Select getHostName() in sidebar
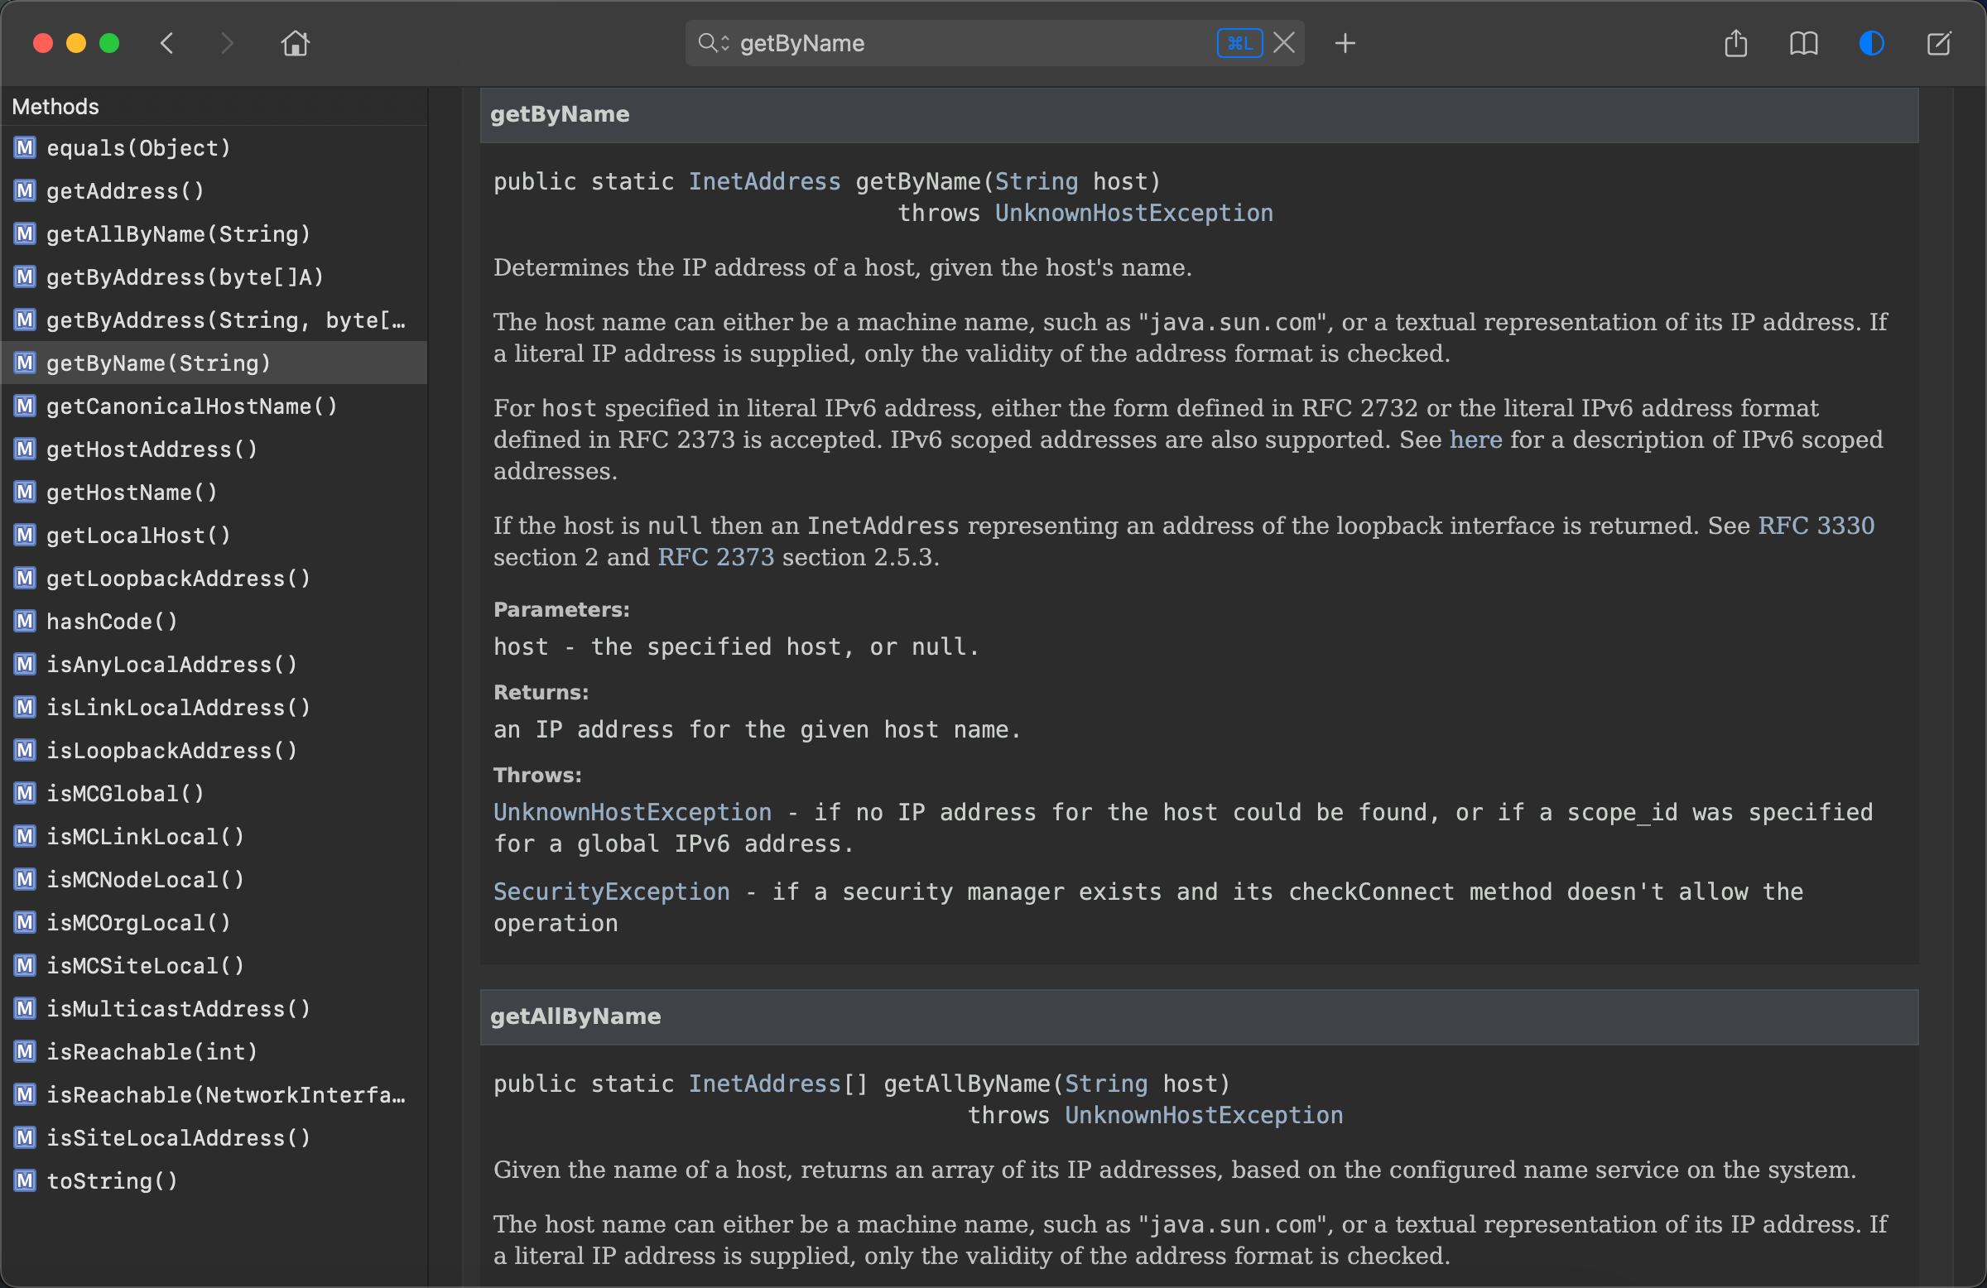 pyautogui.click(x=214, y=493)
